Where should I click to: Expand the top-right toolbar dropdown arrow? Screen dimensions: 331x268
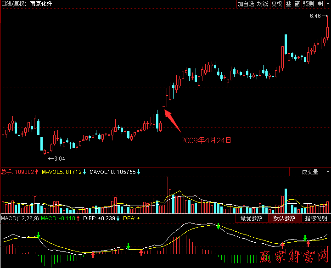[x=328, y=4]
